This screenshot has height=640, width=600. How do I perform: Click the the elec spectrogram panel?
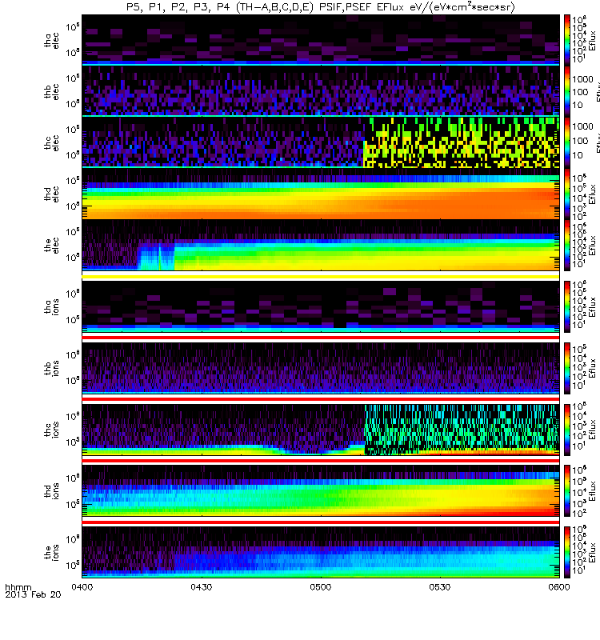point(321,245)
